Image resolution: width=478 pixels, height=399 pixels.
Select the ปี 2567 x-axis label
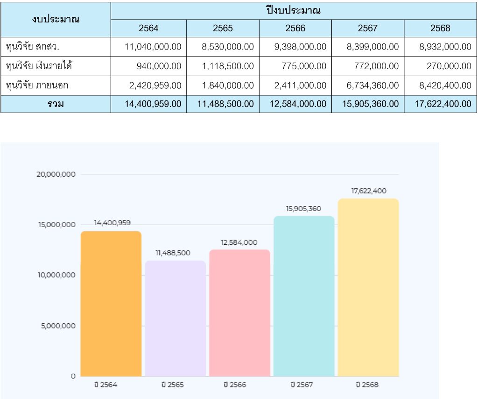[301, 385]
